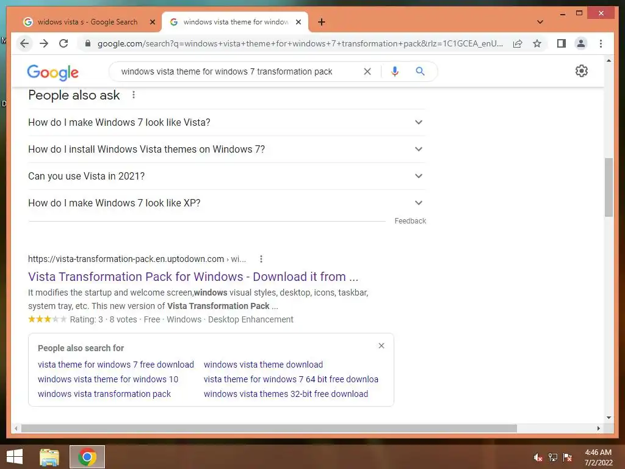
Task: Open the uptodown result three-dot menu
Action: point(261,259)
